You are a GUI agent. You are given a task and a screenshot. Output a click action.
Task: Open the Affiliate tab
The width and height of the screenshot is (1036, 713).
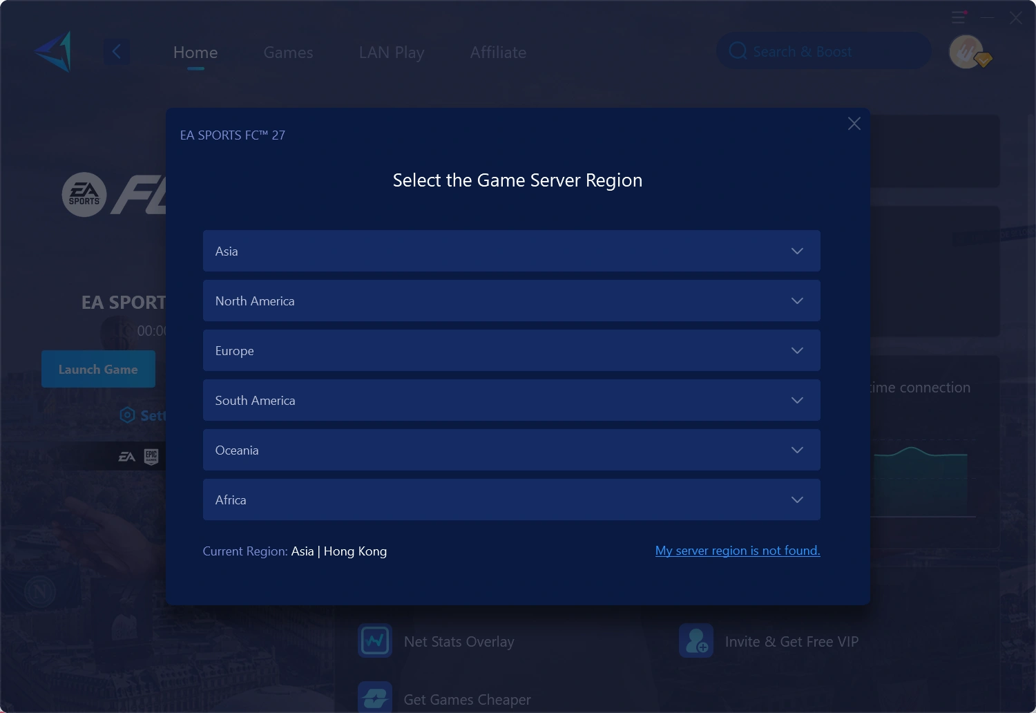point(498,53)
